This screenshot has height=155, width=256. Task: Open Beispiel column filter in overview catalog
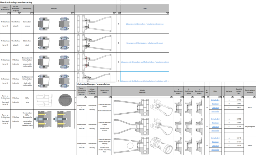(x=73, y=13)
